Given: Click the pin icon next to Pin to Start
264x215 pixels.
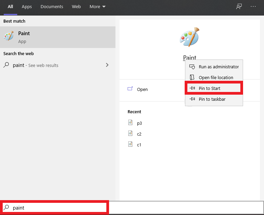Looking at the screenshot, I should pos(192,88).
